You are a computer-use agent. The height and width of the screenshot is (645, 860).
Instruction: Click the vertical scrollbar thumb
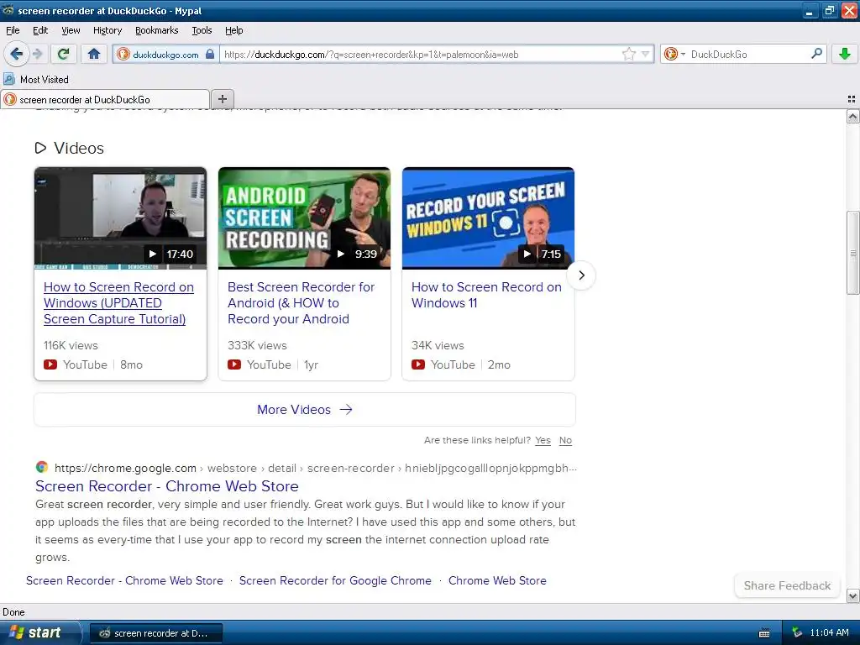[x=853, y=253]
